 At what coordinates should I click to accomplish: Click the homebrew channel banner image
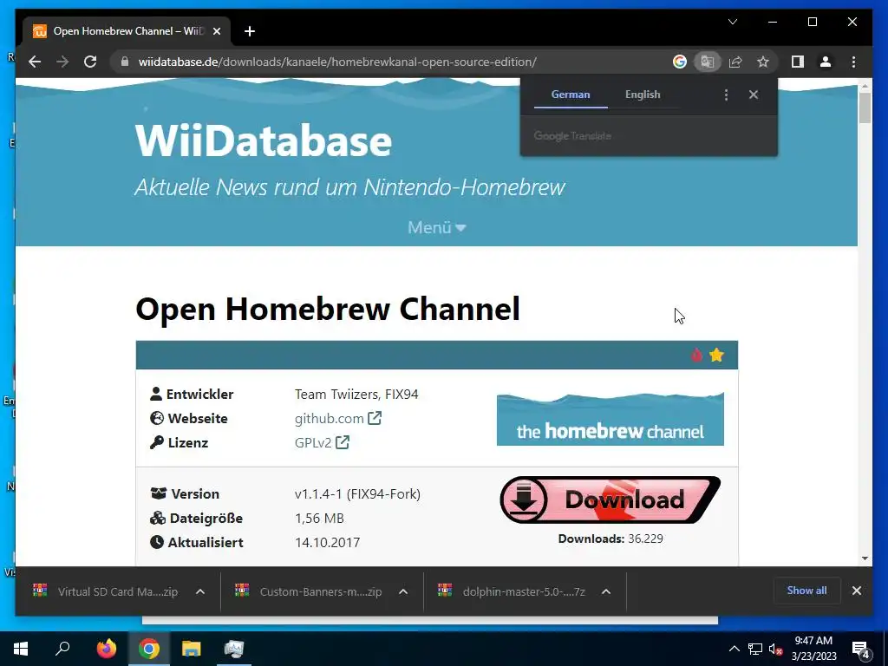(x=610, y=419)
